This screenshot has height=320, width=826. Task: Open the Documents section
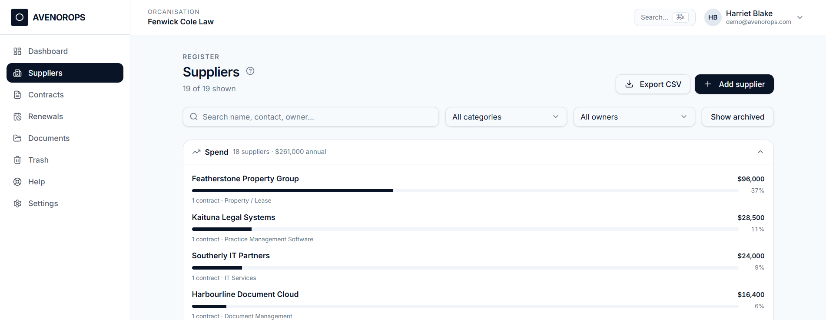[x=65, y=138]
